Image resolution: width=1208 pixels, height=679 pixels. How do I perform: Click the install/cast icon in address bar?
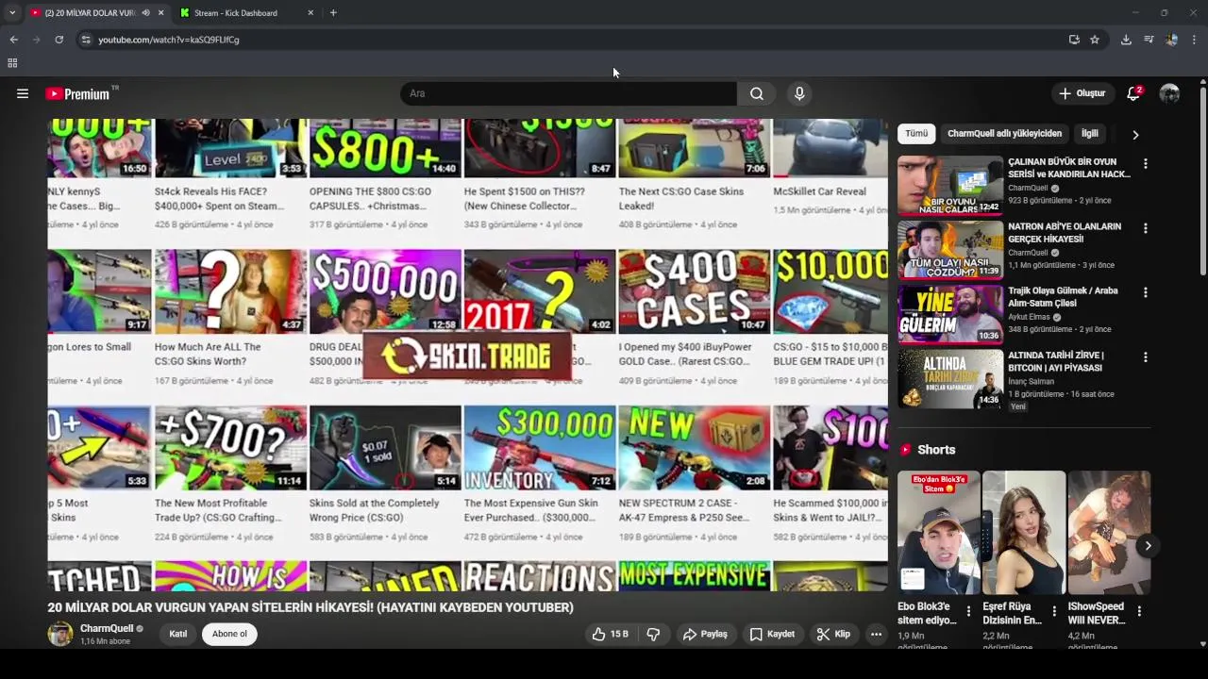tap(1074, 40)
